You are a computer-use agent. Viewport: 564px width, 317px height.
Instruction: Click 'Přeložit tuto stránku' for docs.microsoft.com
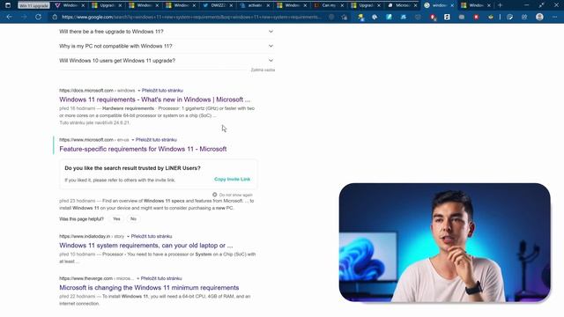tap(162, 91)
